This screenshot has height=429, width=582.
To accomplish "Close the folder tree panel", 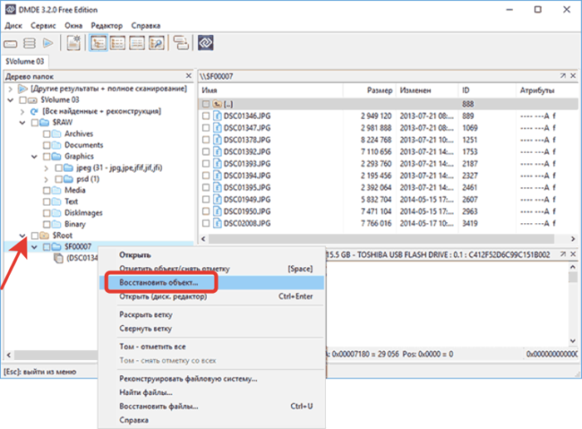I will click(x=189, y=76).
